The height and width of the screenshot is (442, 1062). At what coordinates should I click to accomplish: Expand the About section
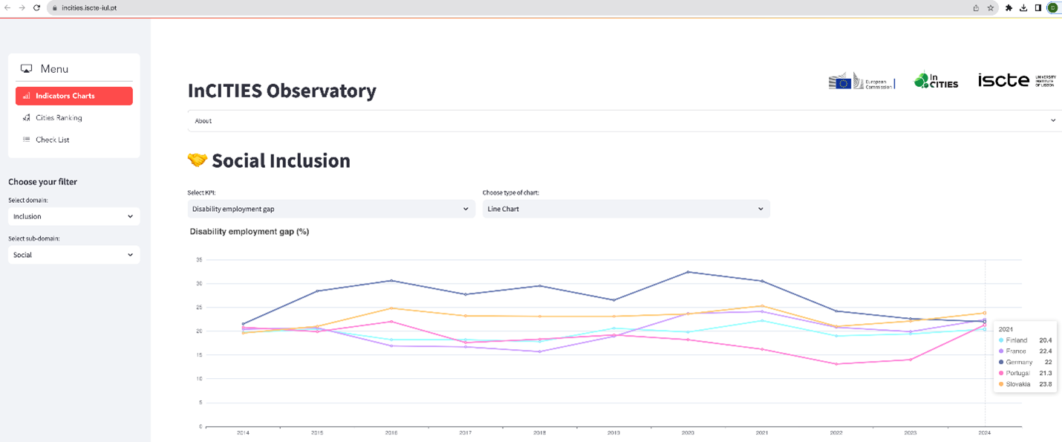tap(624, 120)
